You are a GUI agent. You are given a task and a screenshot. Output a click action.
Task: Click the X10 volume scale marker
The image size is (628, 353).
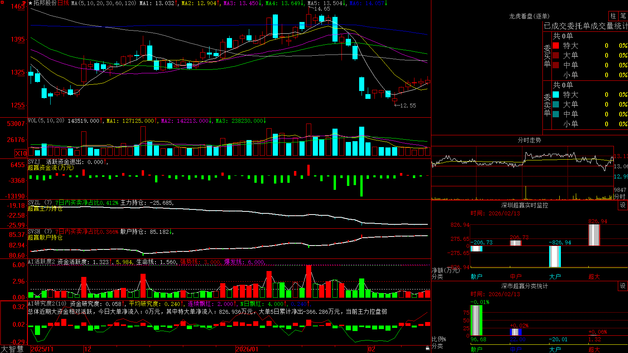[x=21, y=153]
